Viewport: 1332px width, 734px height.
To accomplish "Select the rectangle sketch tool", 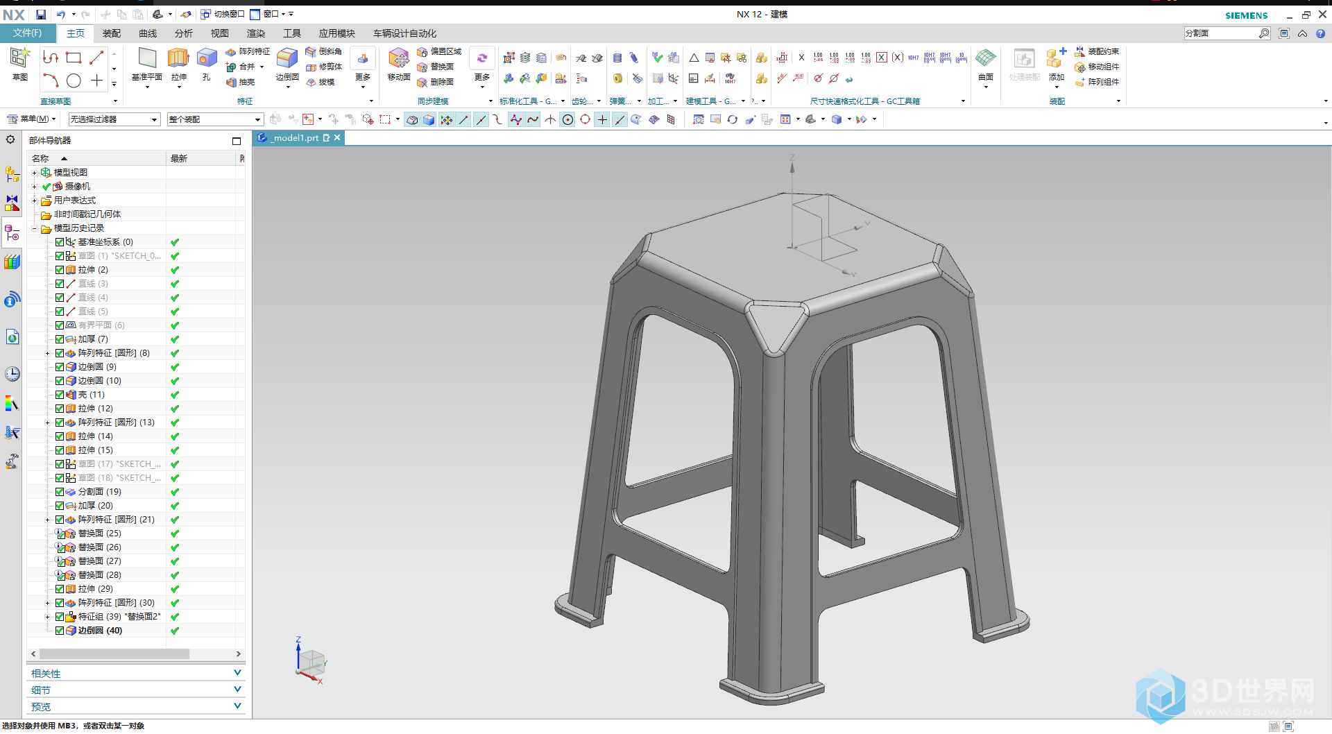I will point(74,58).
